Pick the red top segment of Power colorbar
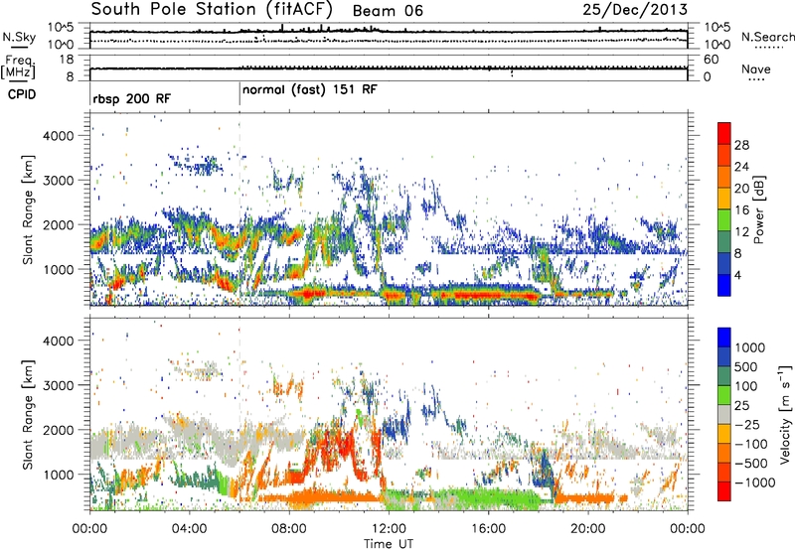Viewport: 795px width, 550px height. coord(724,133)
